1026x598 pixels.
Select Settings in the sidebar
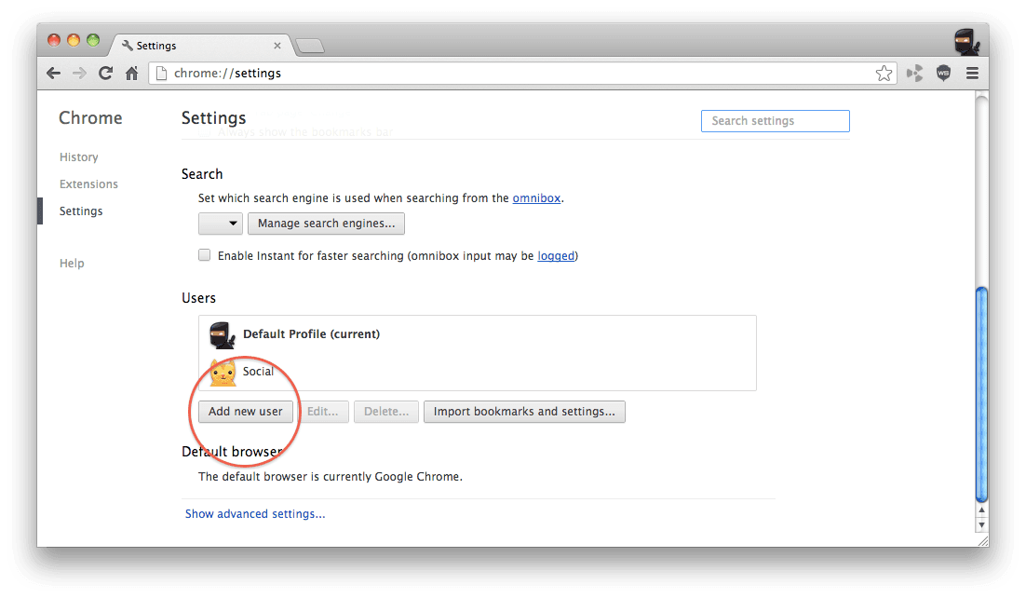pyautogui.click(x=81, y=211)
